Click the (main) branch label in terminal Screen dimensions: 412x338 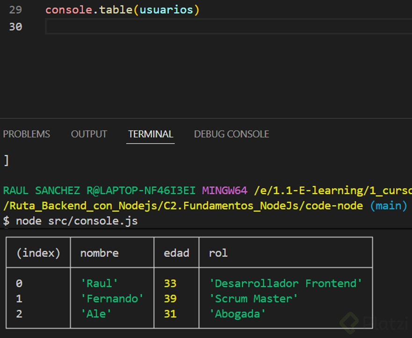(x=388, y=206)
